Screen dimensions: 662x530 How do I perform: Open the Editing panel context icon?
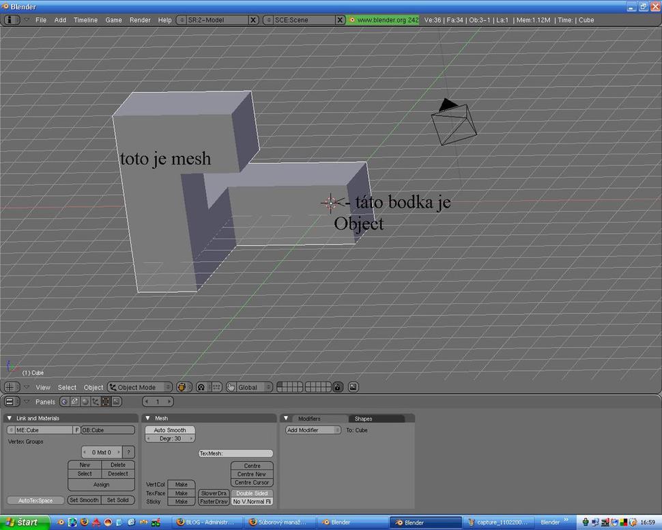[106, 402]
